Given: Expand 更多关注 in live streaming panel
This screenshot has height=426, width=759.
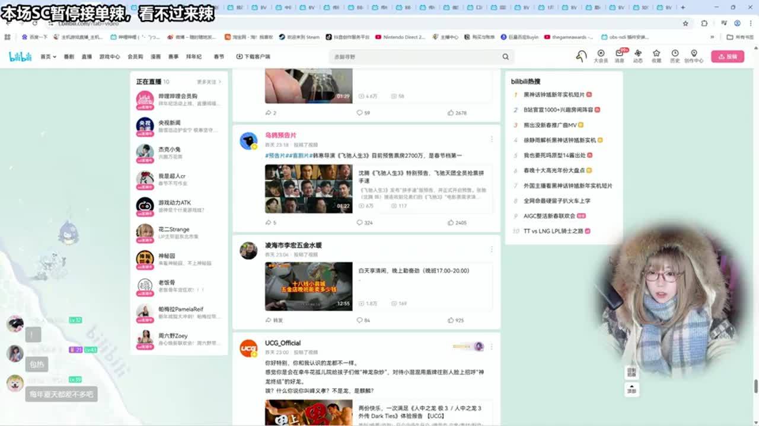Looking at the screenshot, I should 209,82.
